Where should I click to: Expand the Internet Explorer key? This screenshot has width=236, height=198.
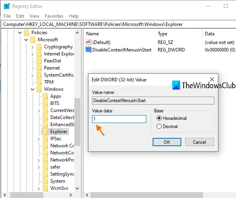(x=33, y=54)
